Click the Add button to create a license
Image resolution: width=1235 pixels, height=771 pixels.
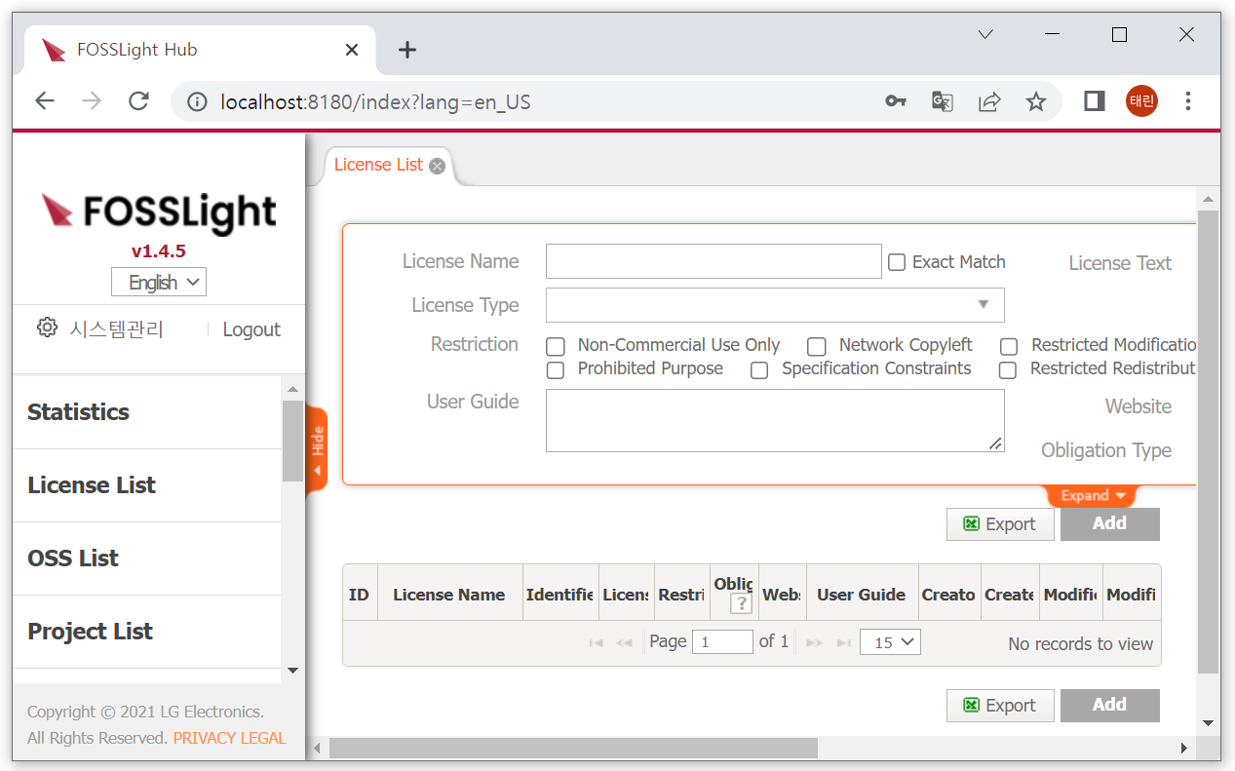(1109, 523)
